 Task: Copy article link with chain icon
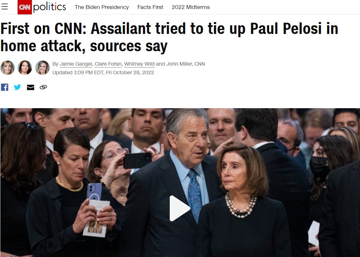tap(43, 87)
